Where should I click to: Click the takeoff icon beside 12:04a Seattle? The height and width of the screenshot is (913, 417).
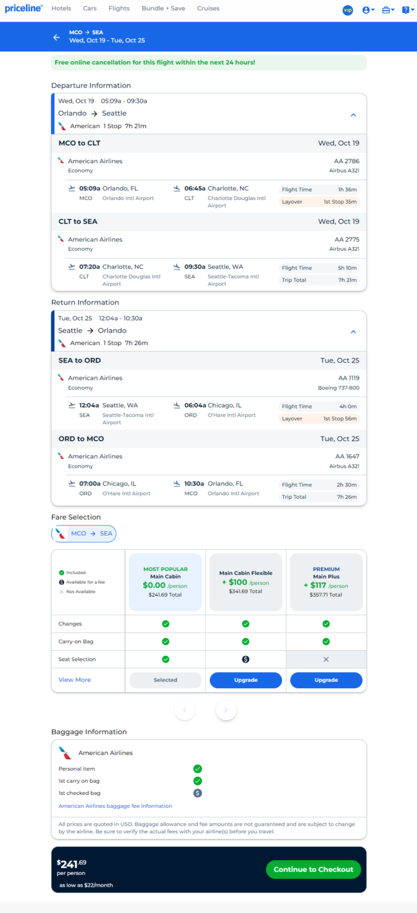pyautogui.click(x=72, y=405)
